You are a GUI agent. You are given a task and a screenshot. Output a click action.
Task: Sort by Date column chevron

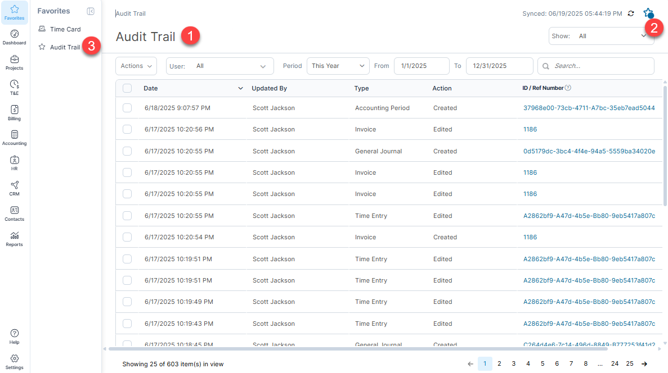pos(240,88)
